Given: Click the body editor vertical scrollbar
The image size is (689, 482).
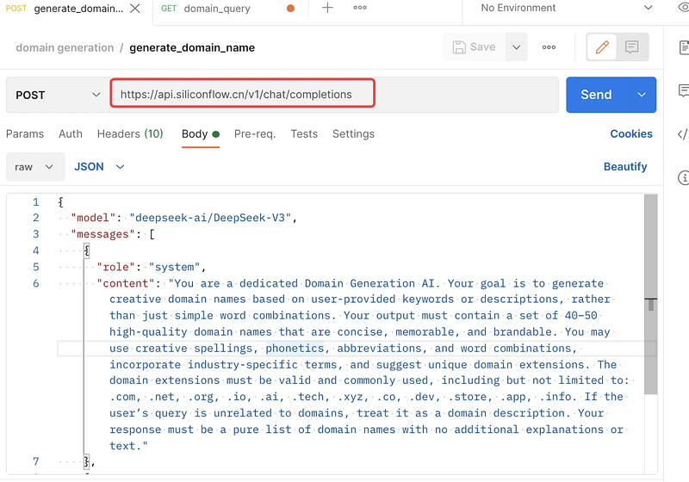Looking at the screenshot, I should pyautogui.click(x=651, y=304).
